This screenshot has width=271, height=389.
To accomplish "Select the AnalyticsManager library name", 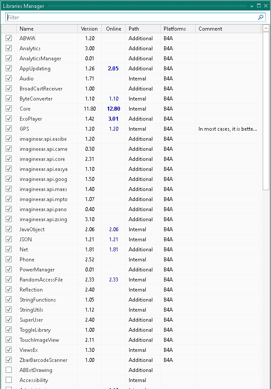I will (x=41, y=59).
